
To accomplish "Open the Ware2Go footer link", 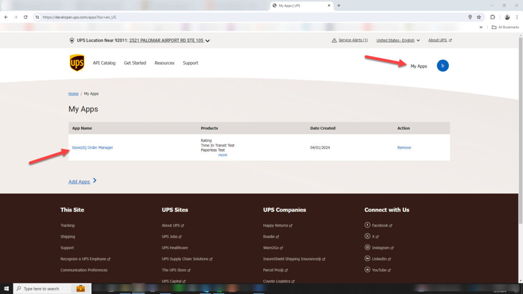I will [x=273, y=248].
